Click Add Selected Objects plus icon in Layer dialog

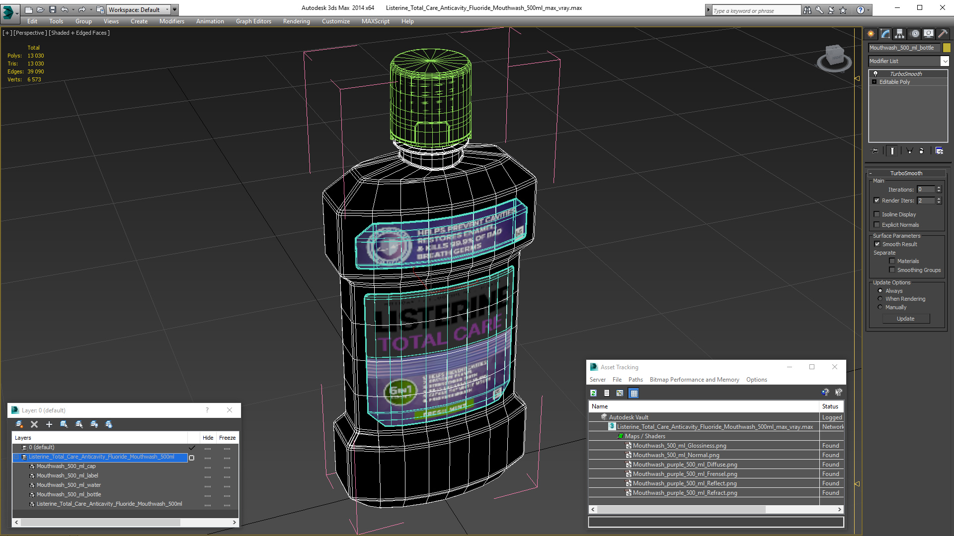click(x=49, y=424)
